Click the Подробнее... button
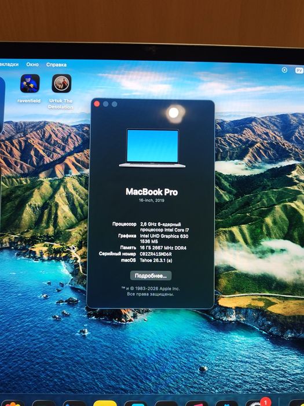304x406 pixels. tap(151, 275)
